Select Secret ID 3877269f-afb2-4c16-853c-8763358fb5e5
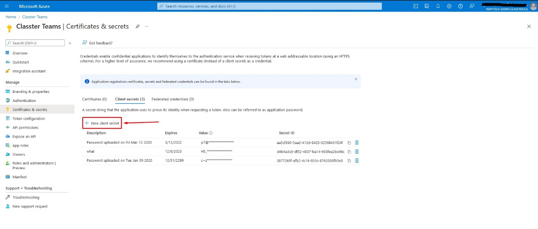Screen dimensions: 538x229 tap(310, 161)
